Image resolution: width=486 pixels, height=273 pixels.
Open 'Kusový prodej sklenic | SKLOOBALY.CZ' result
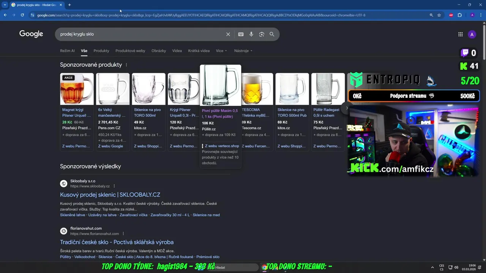(110, 195)
